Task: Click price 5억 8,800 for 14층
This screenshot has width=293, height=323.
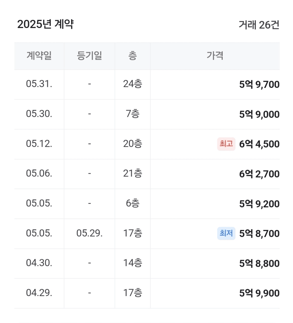Action: click(259, 263)
